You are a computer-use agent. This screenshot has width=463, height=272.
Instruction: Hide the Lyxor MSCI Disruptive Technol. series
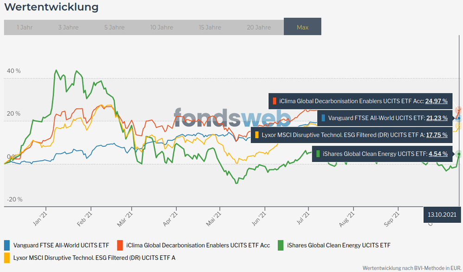[94, 257]
